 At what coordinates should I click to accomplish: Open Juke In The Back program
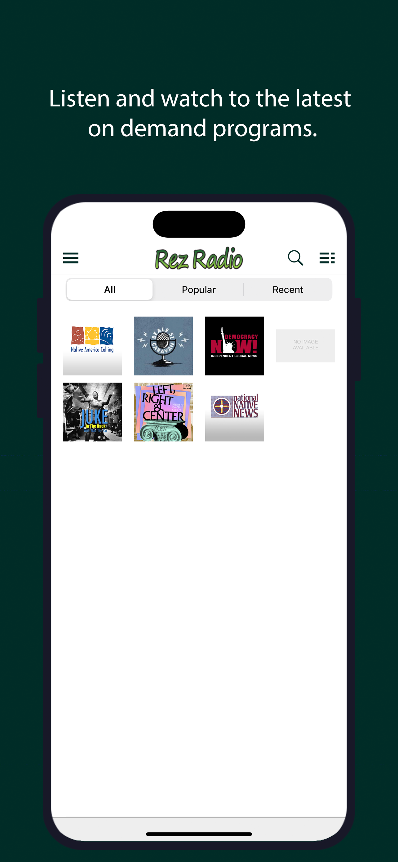click(x=92, y=412)
